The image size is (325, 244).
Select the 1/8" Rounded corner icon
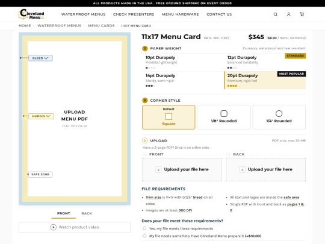pyautogui.click(x=224, y=113)
